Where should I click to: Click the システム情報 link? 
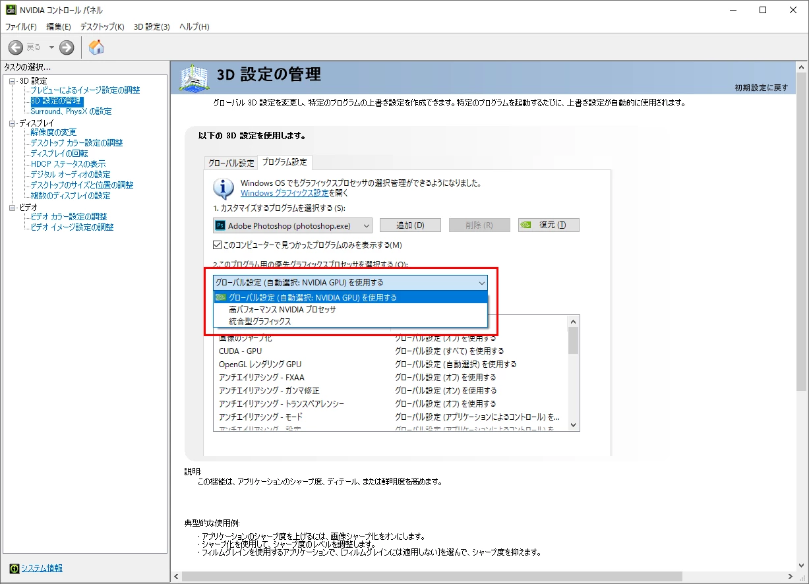click(42, 568)
